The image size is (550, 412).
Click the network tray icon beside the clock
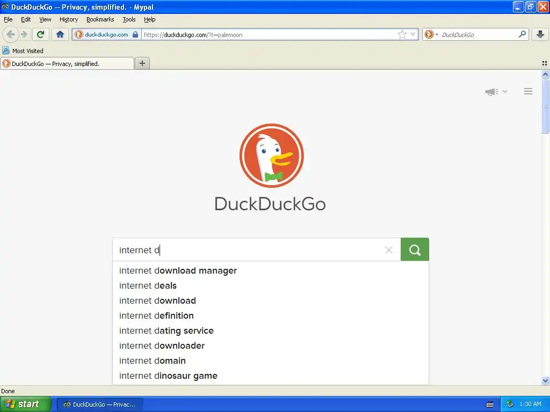510,404
